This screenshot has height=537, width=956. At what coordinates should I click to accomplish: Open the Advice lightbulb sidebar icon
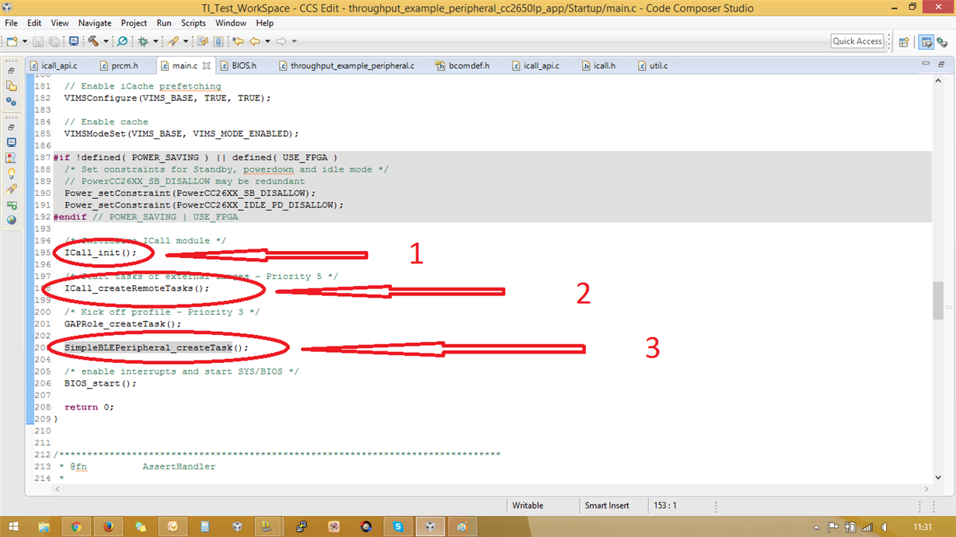tap(11, 173)
